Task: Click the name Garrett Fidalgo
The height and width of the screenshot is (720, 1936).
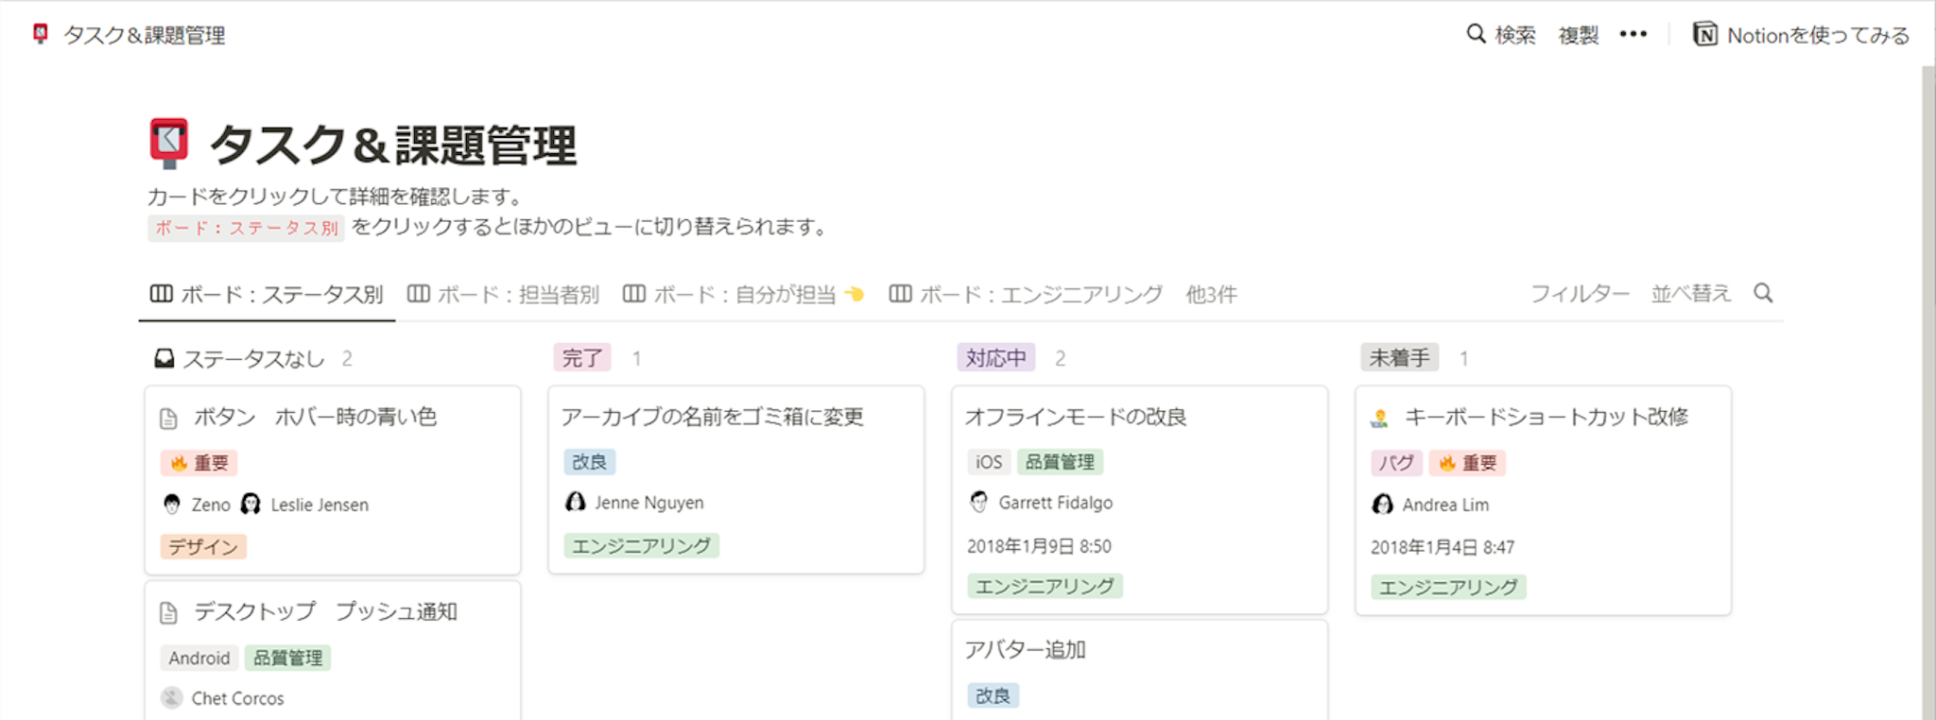Action: [x=1056, y=503]
